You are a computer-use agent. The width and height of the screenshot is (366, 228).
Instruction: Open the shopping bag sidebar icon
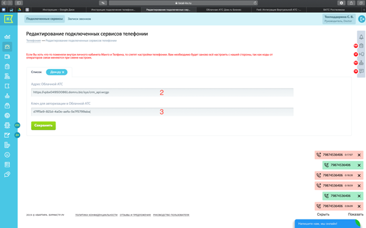click(7, 105)
